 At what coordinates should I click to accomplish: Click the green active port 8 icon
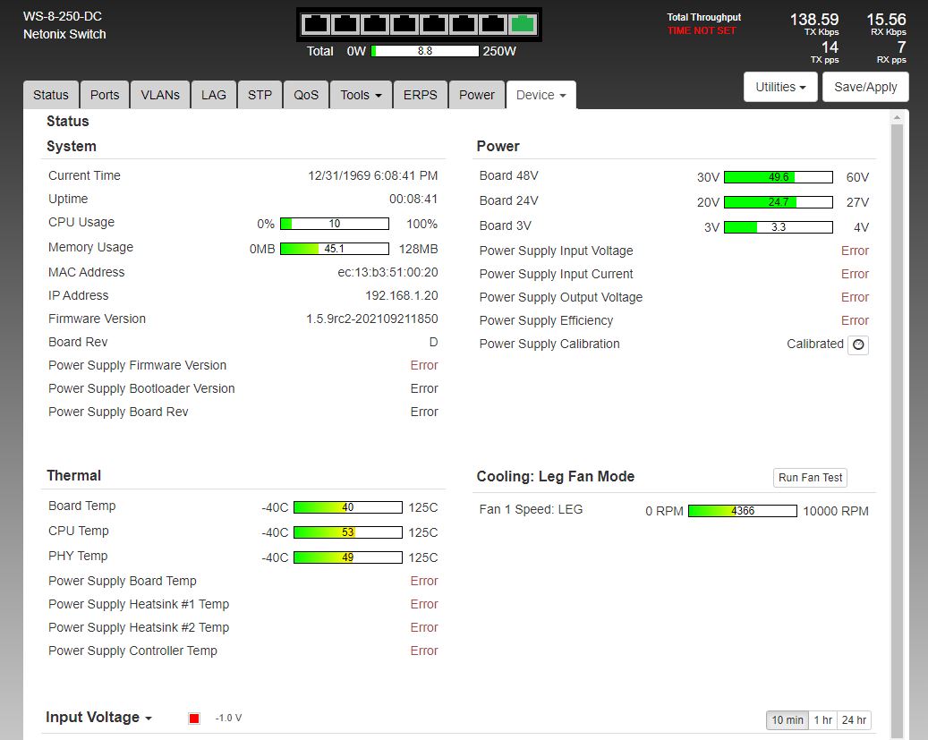coord(523,24)
